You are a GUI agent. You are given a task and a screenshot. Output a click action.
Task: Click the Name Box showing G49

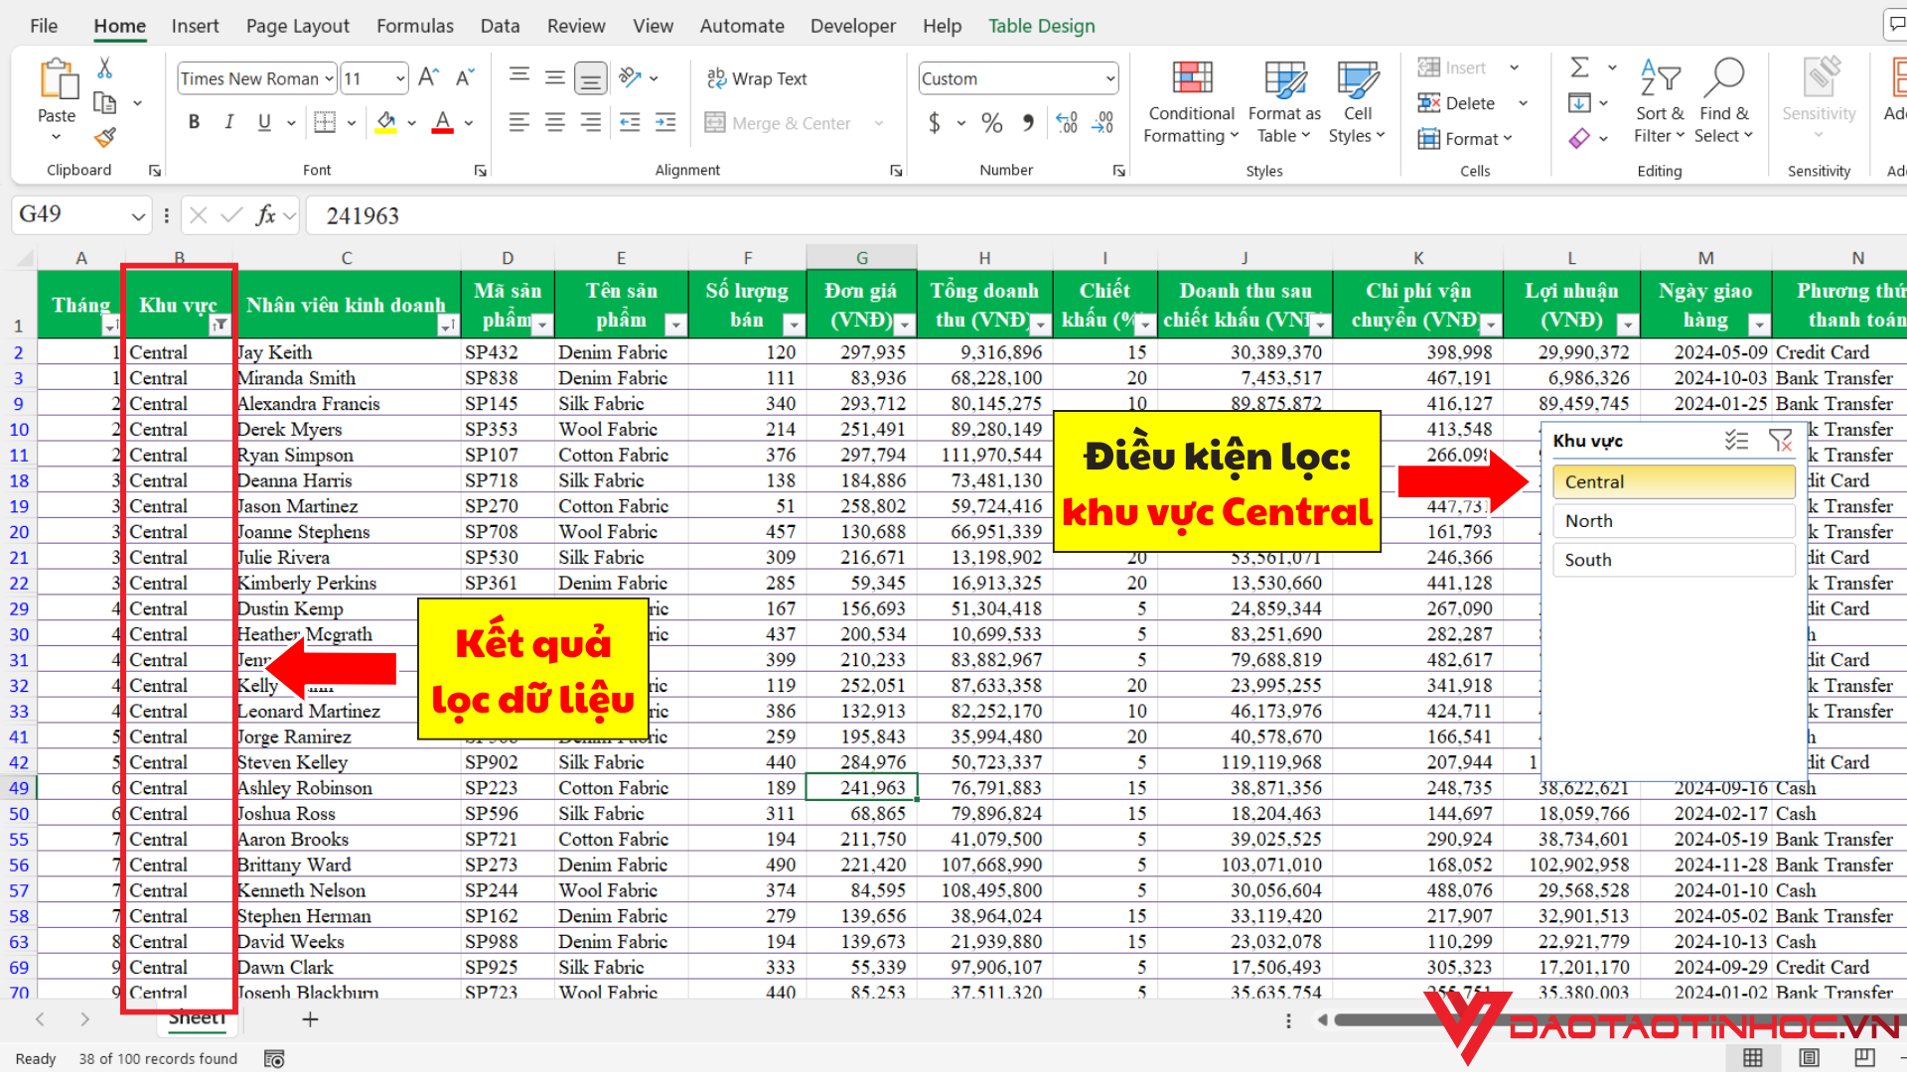click(x=74, y=214)
